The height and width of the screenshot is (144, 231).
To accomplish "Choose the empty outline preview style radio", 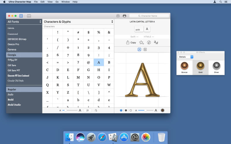I will [x=131, y=110].
